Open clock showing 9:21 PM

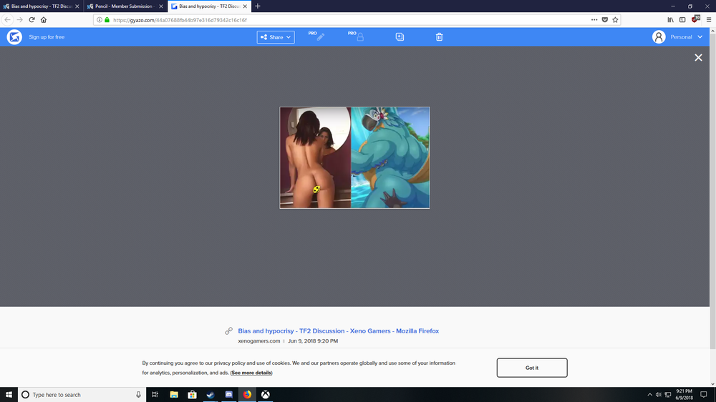(x=684, y=395)
